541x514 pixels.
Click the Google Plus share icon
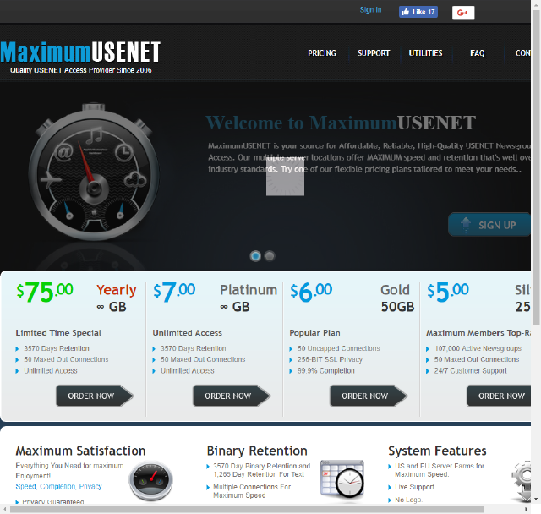tap(463, 13)
